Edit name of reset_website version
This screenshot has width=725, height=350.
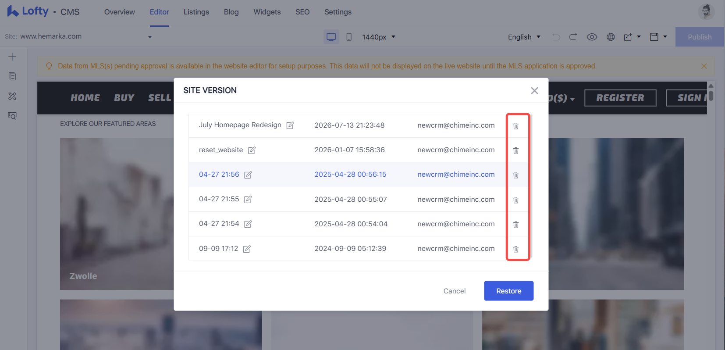[252, 150]
